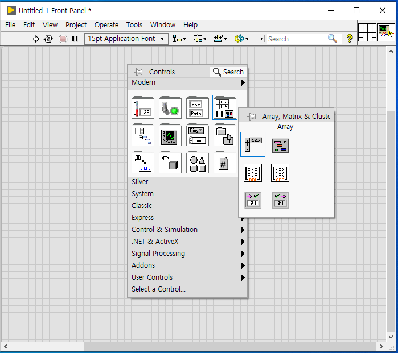This screenshot has height=353, width=398.
Task: Click the Run arrow button
Action: 36,39
